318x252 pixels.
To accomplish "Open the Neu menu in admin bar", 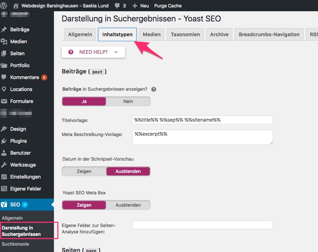I will tap(141, 6).
